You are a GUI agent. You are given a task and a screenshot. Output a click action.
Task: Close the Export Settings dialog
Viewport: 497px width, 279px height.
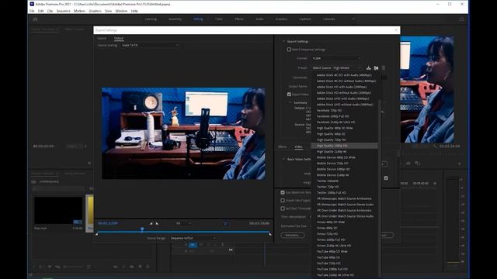point(396,30)
